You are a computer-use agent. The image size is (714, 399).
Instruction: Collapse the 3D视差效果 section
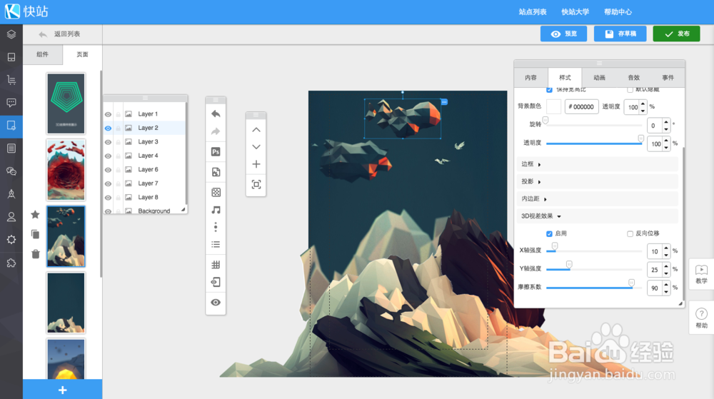[597, 216]
